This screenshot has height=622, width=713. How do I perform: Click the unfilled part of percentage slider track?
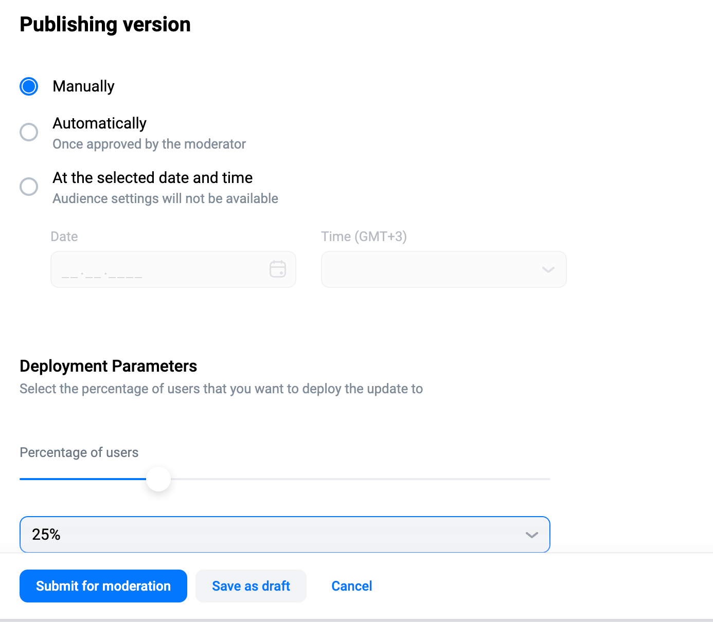(361, 479)
